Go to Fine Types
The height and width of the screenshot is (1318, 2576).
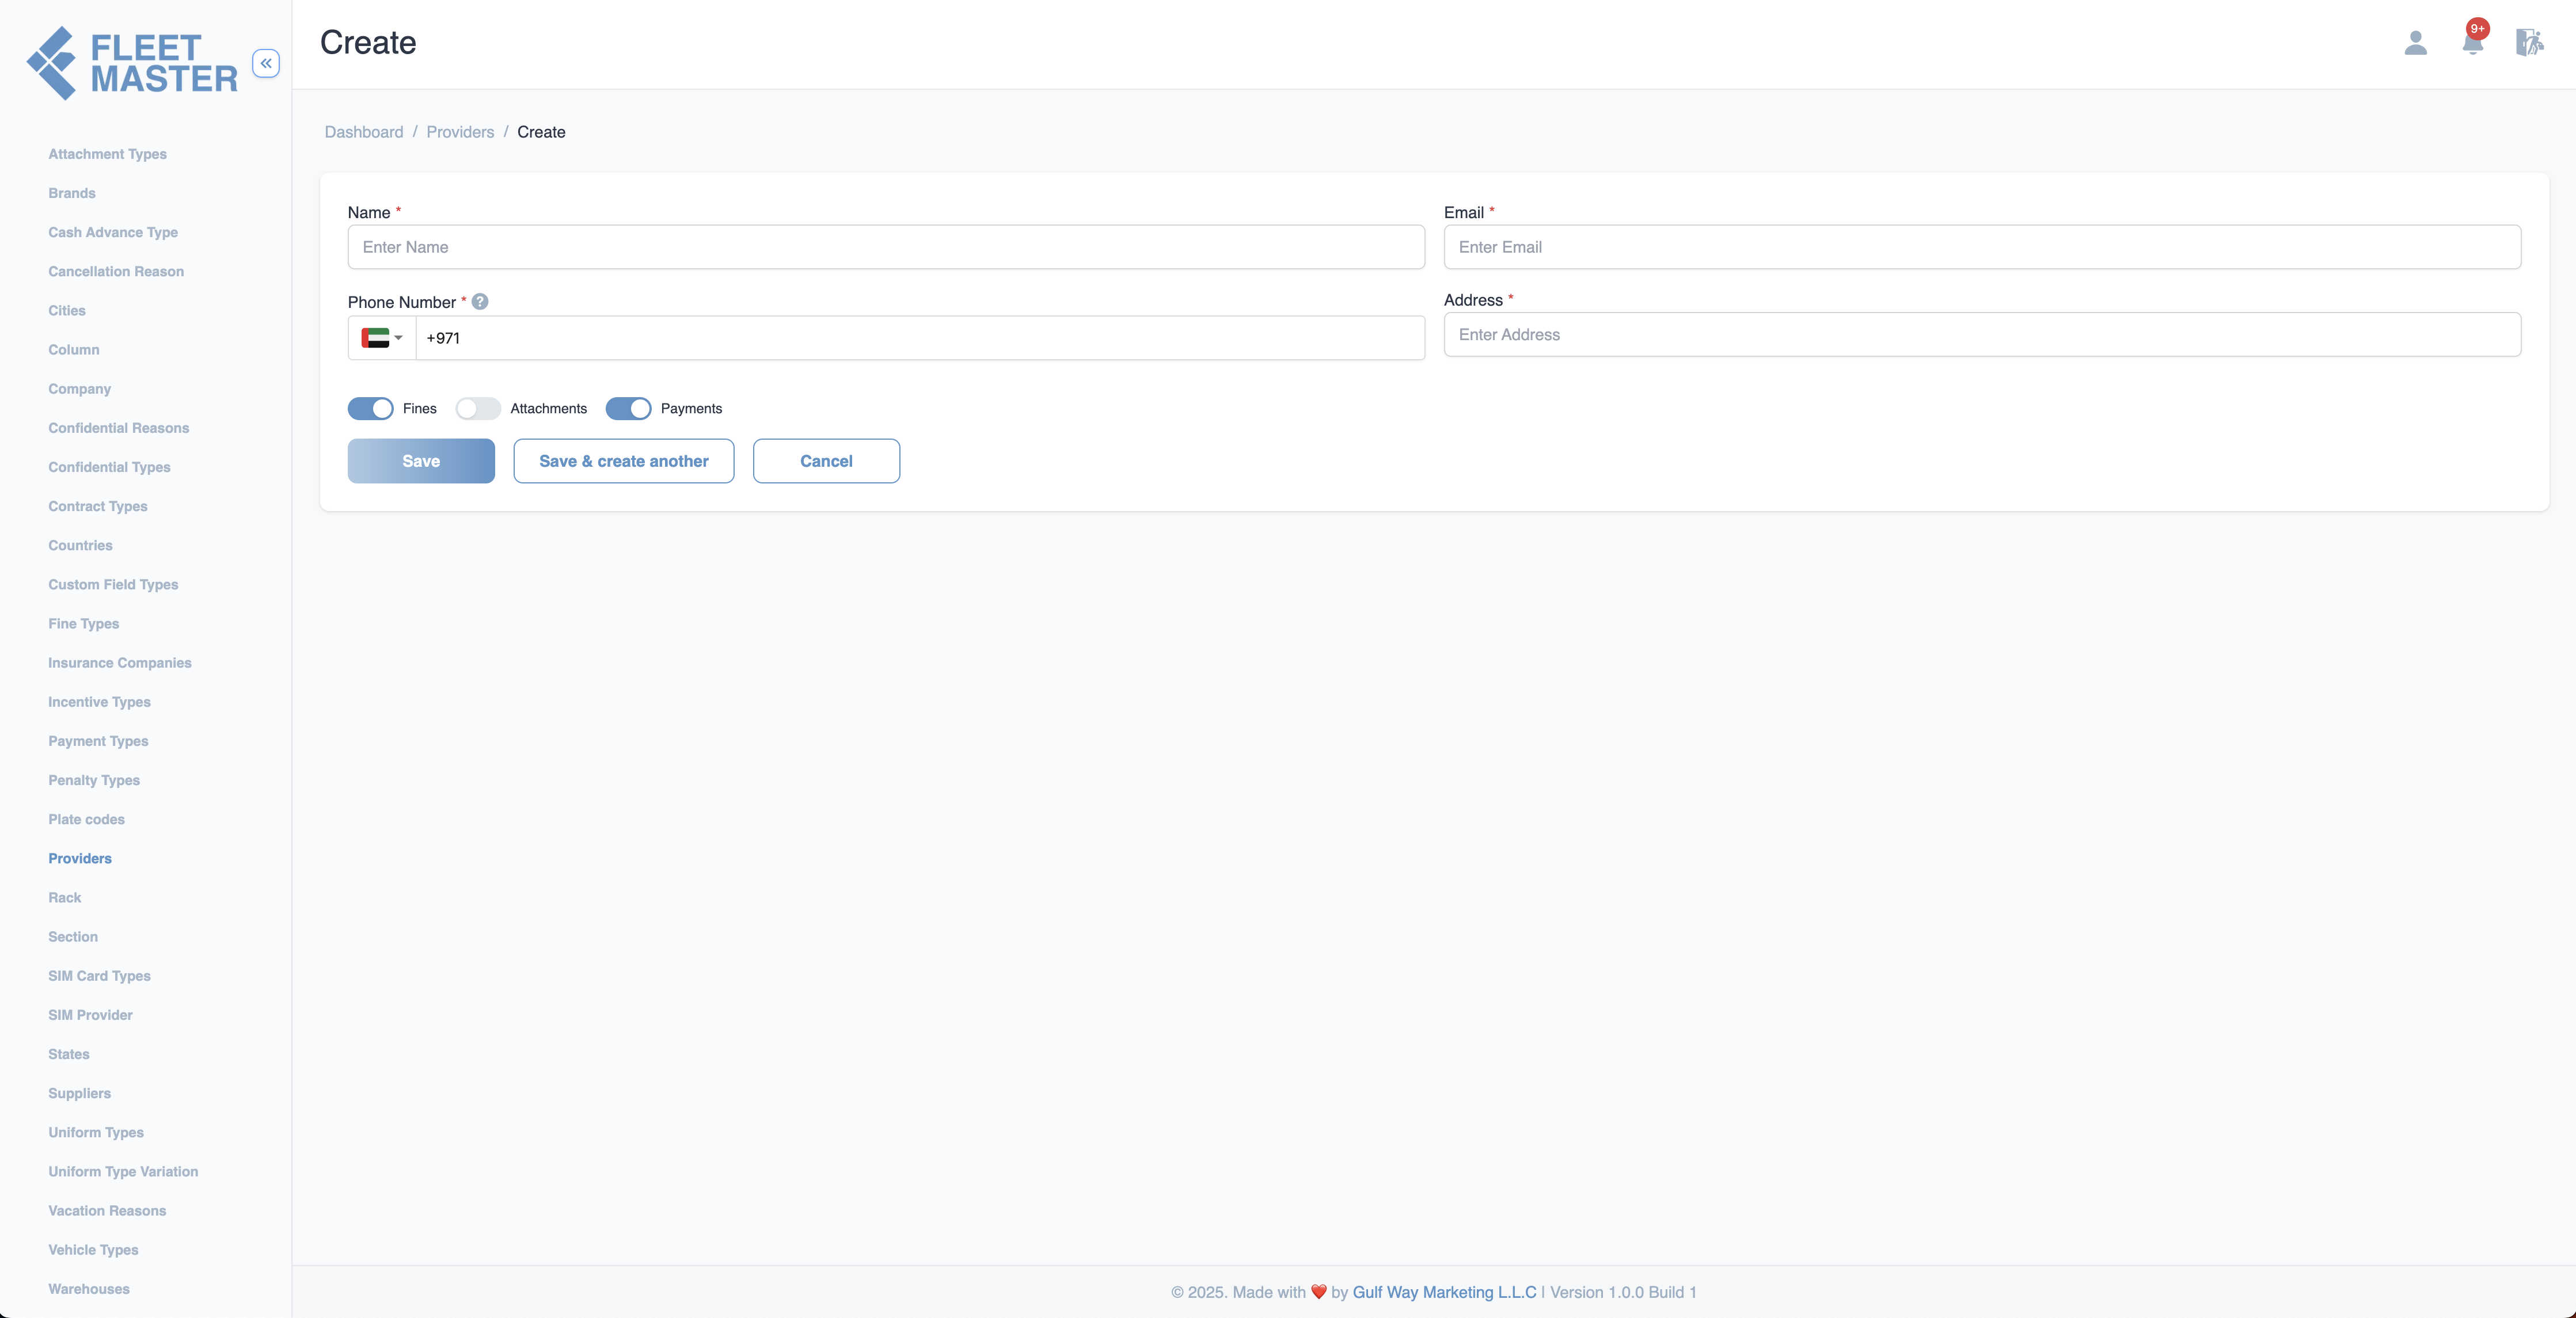pyautogui.click(x=84, y=623)
